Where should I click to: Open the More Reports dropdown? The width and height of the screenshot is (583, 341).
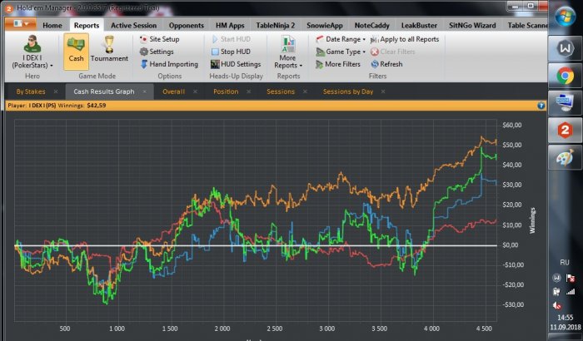288,52
